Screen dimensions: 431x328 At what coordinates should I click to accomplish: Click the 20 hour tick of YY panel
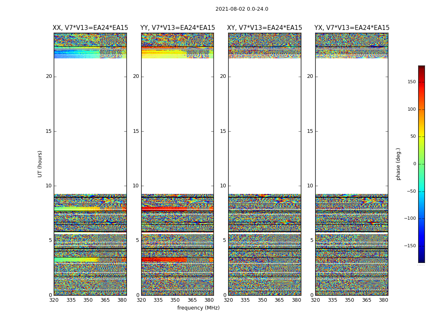[x=136, y=76]
